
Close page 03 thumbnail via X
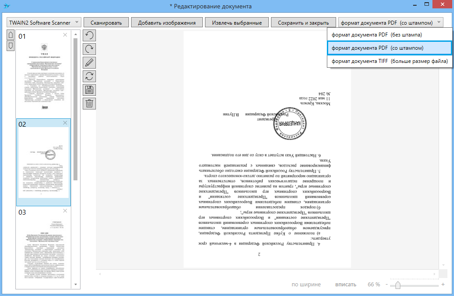tap(65, 211)
